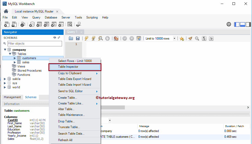Screen dimensions: 252x144
Task: Close Local instance MySQL Router tab
Action: click(57, 11)
